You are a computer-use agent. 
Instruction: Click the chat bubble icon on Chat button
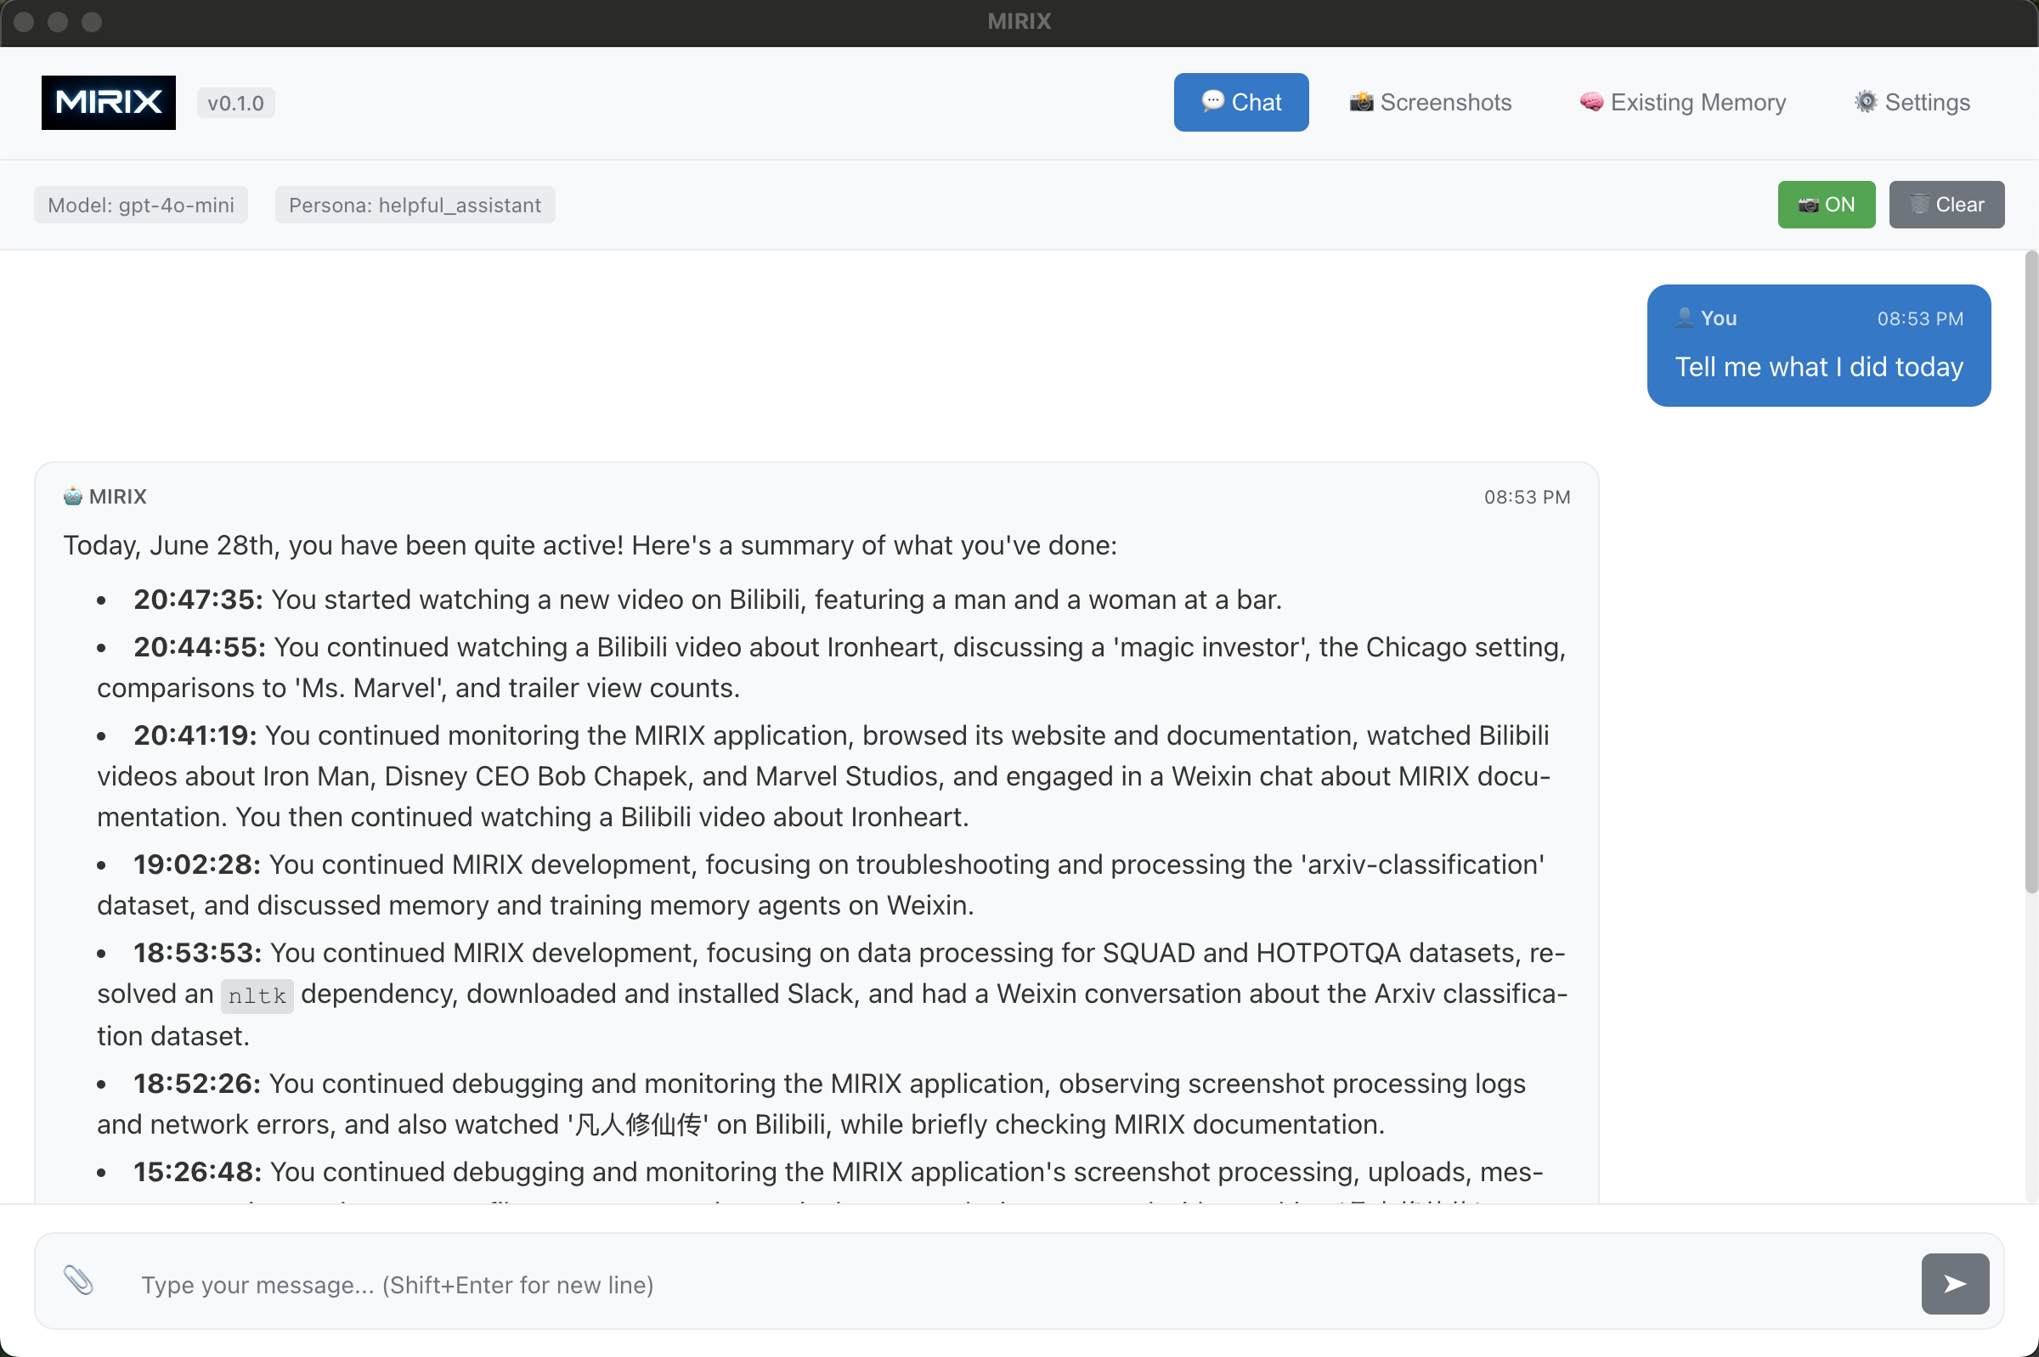pos(1214,101)
